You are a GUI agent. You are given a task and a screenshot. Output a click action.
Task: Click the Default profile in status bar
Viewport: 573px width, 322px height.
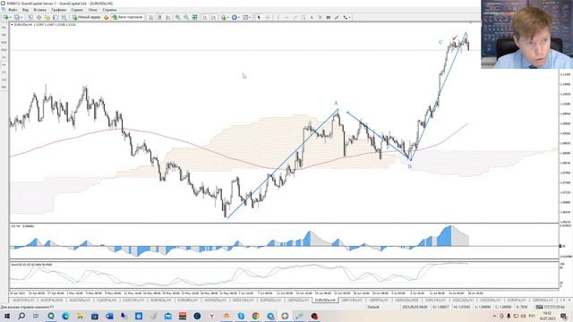tap(373, 307)
